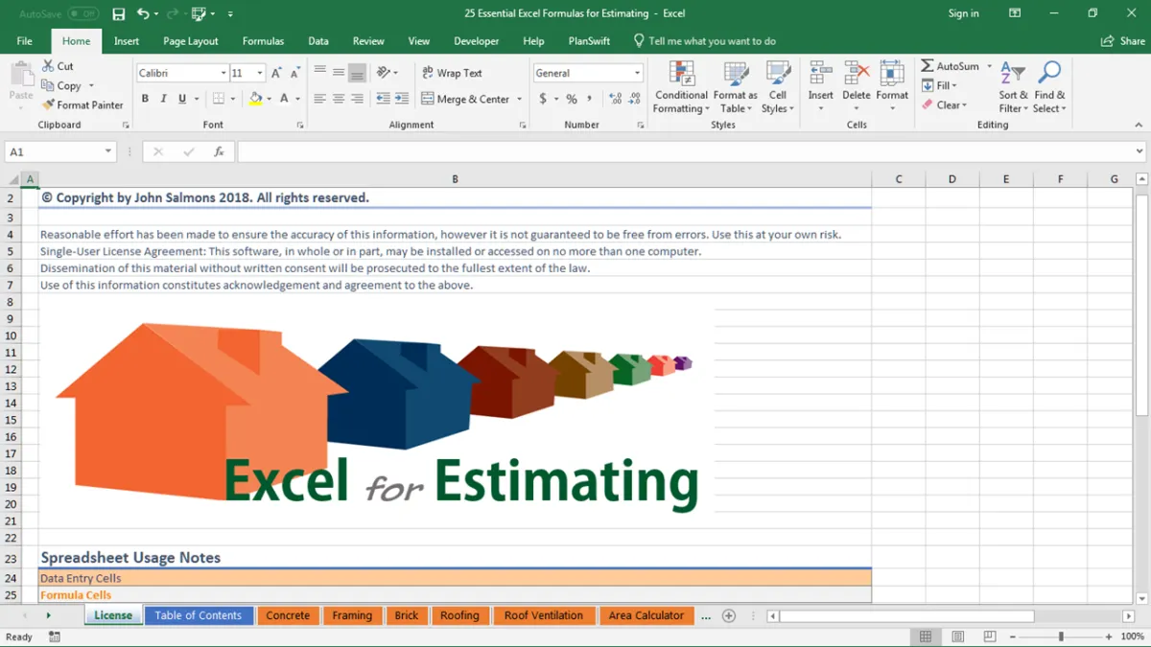
Task: Decrease decimal places
Action: pos(634,99)
